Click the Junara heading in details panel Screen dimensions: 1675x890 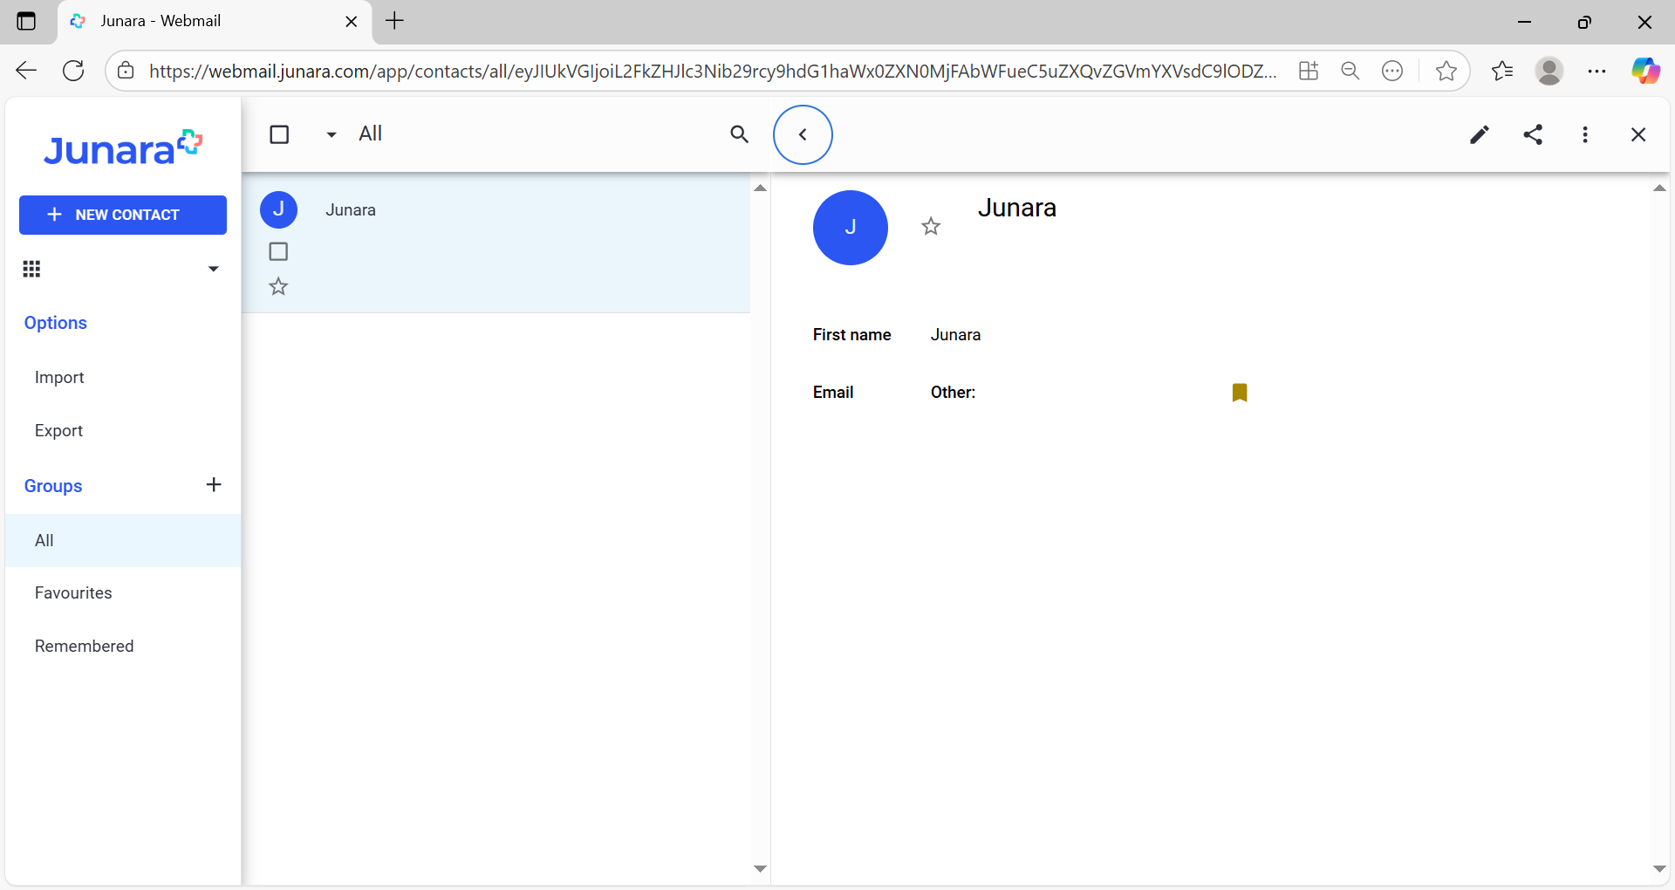point(1017,208)
